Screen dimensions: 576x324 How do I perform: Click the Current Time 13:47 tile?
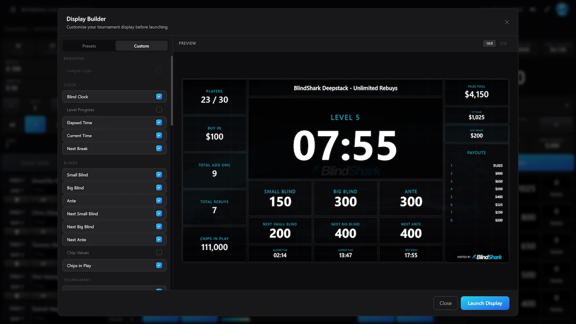(x=346, y=253)
